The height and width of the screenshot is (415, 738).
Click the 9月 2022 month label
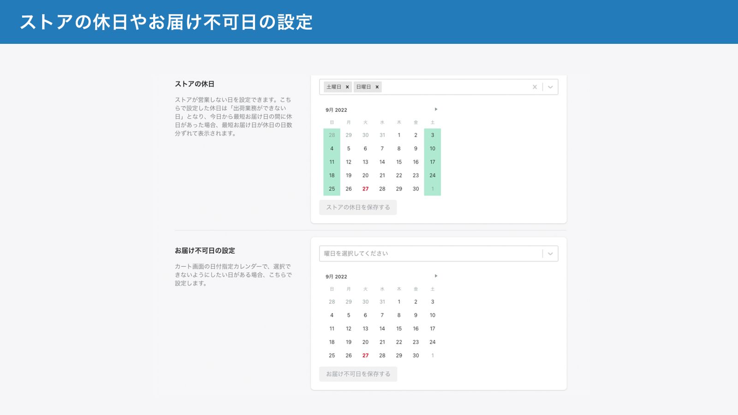[x=336, y=110]
